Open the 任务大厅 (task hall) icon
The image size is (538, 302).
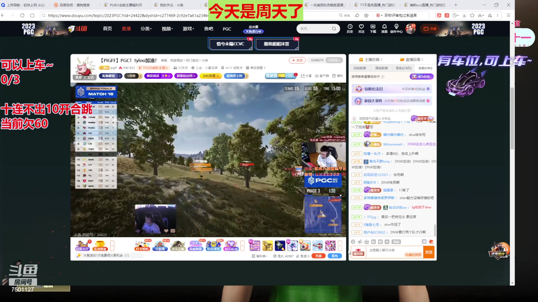coord(82,246)
